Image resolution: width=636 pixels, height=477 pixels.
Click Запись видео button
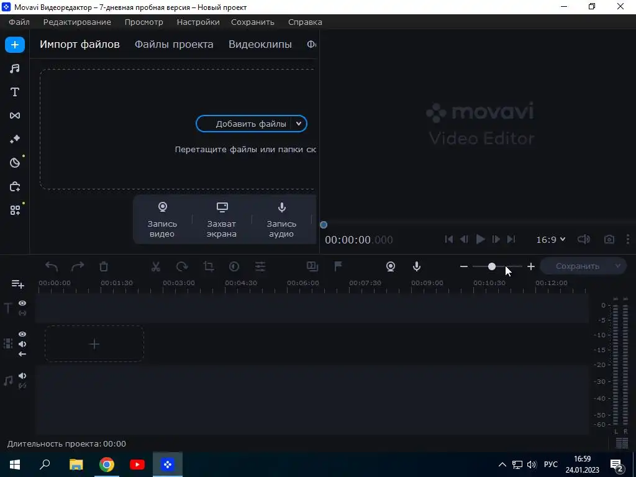point(162,220)
